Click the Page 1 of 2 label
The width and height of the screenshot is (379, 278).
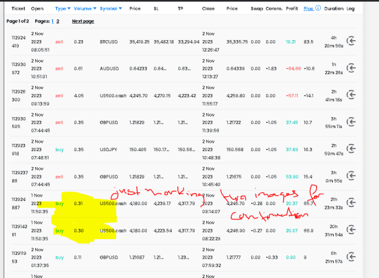18,21
